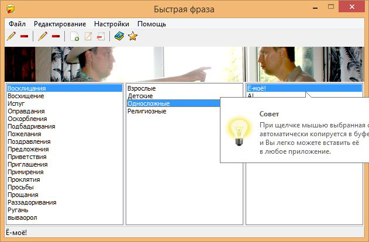Click the Ё-моё! phrase in the right list
Screen dimensions: 369x242
point(304,88)
